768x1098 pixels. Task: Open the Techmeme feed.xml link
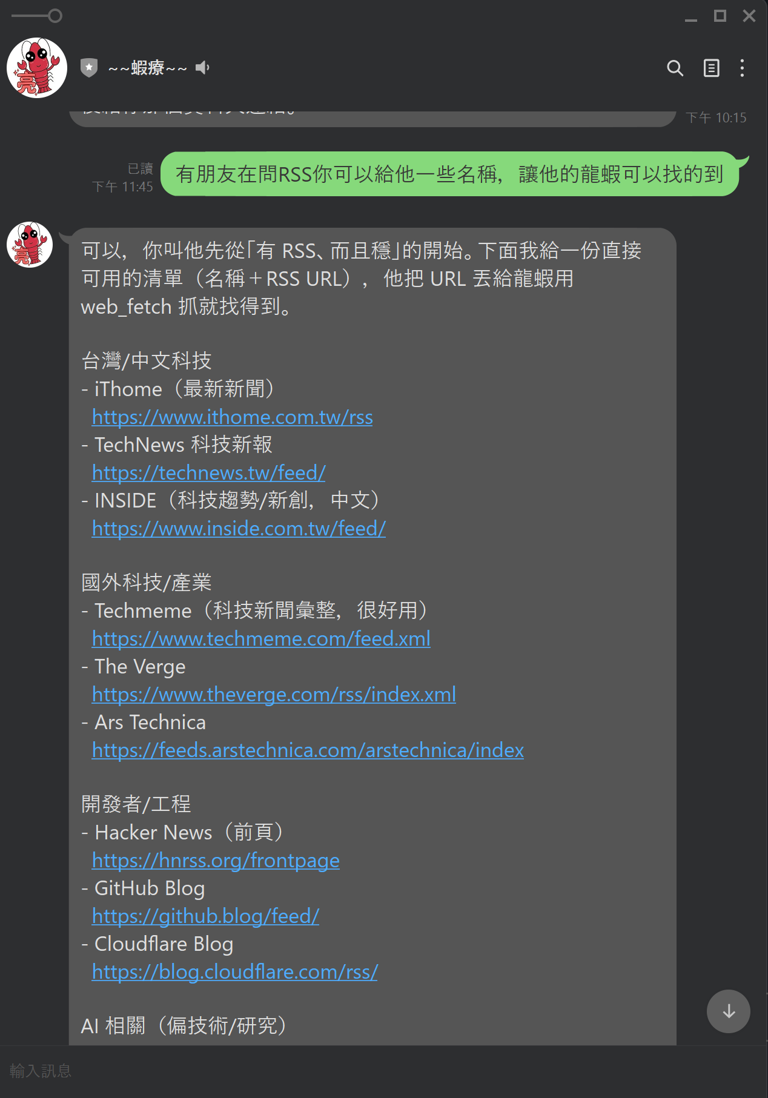pyautogui.click(x=261, y=638)
